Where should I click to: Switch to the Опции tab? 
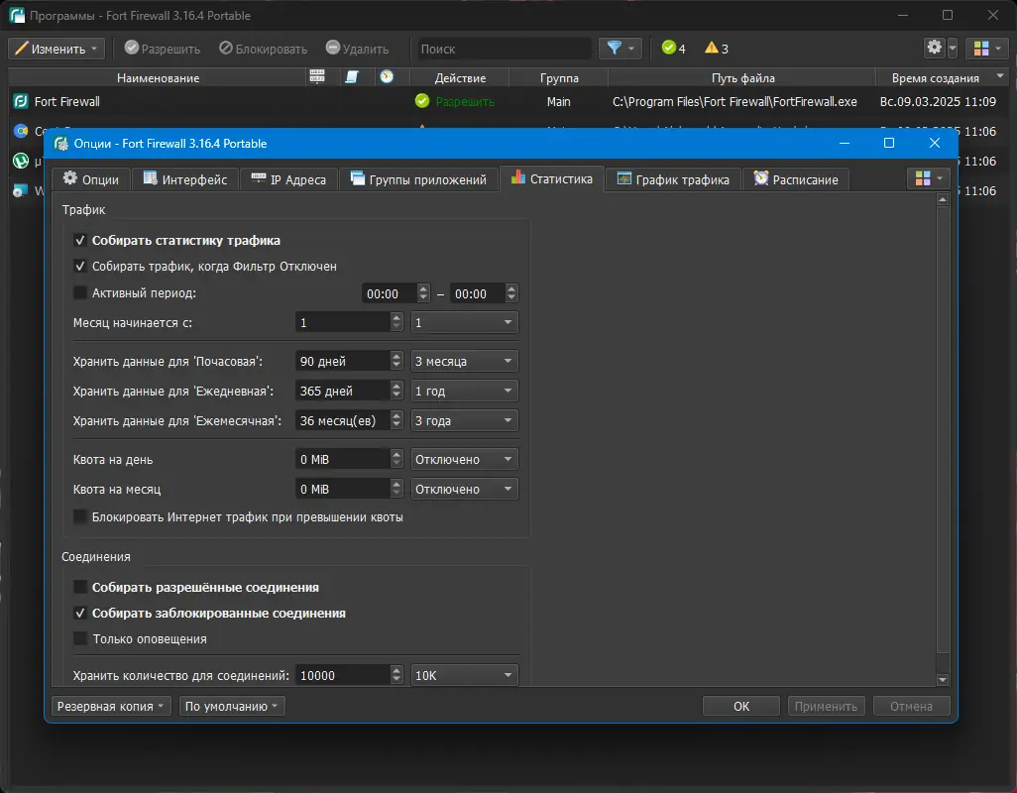coord(91,179)
